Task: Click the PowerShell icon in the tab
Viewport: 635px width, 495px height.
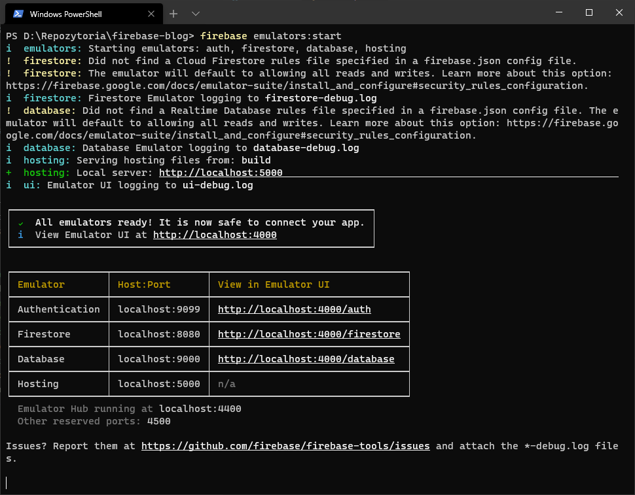Action: click(18, 14)
